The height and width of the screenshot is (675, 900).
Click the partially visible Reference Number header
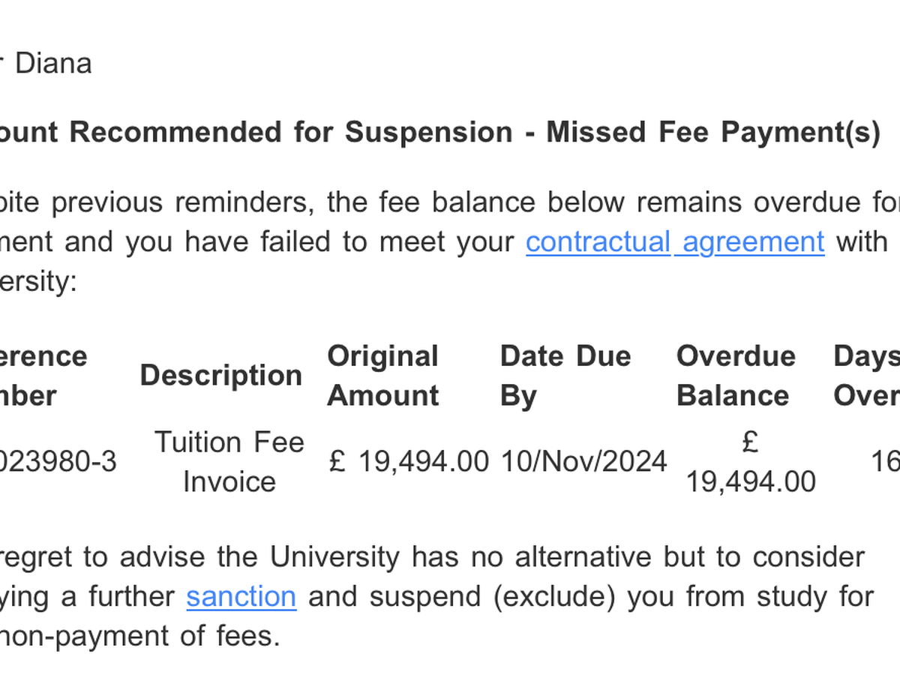pyautogui.click(x=43, y=375)
